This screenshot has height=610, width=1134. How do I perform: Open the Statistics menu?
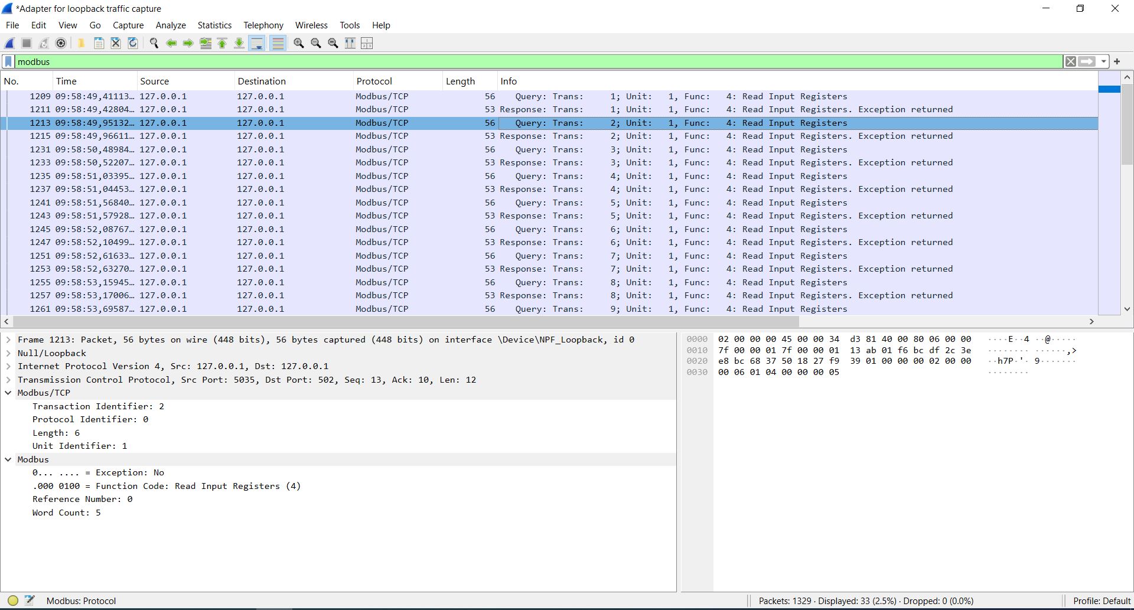point(214,25)
